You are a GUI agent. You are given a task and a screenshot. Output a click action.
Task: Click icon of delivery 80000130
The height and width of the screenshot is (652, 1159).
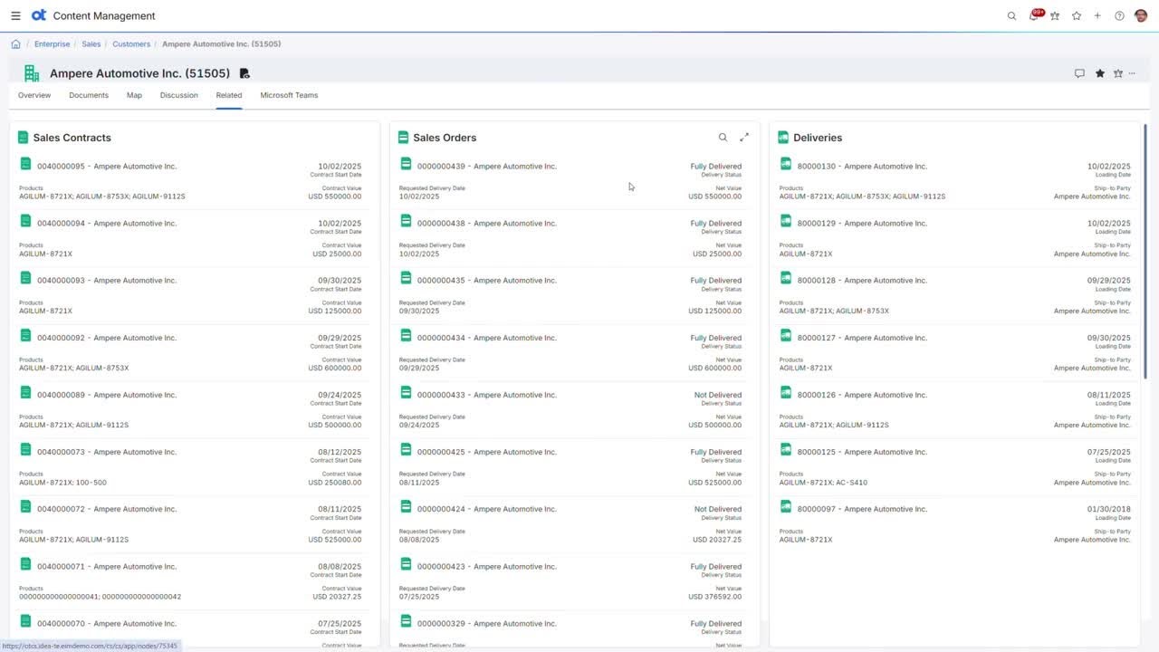click(x=785, y=164)
